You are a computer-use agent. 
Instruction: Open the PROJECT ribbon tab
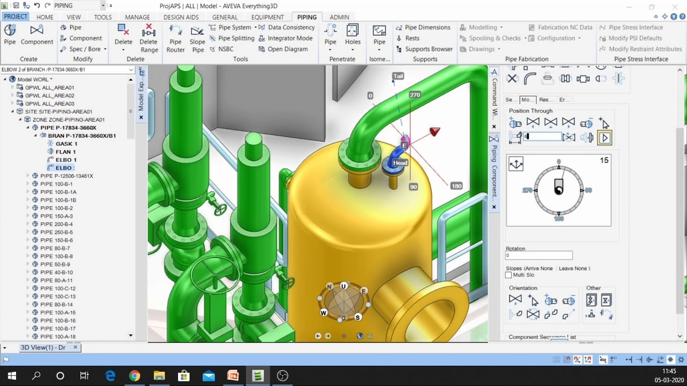pyautogui.click(x=16, y=17)
